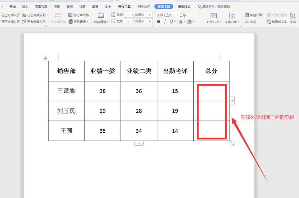Screen dimensions: 299x198
Task: Add column with right-side plus handle
Action: 232,101
